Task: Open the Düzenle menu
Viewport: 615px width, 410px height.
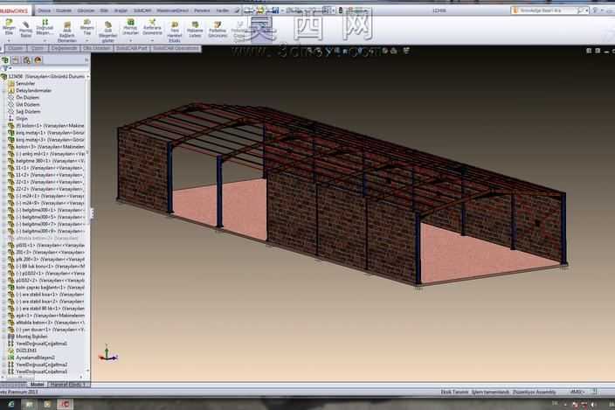Action: (64, 10)
